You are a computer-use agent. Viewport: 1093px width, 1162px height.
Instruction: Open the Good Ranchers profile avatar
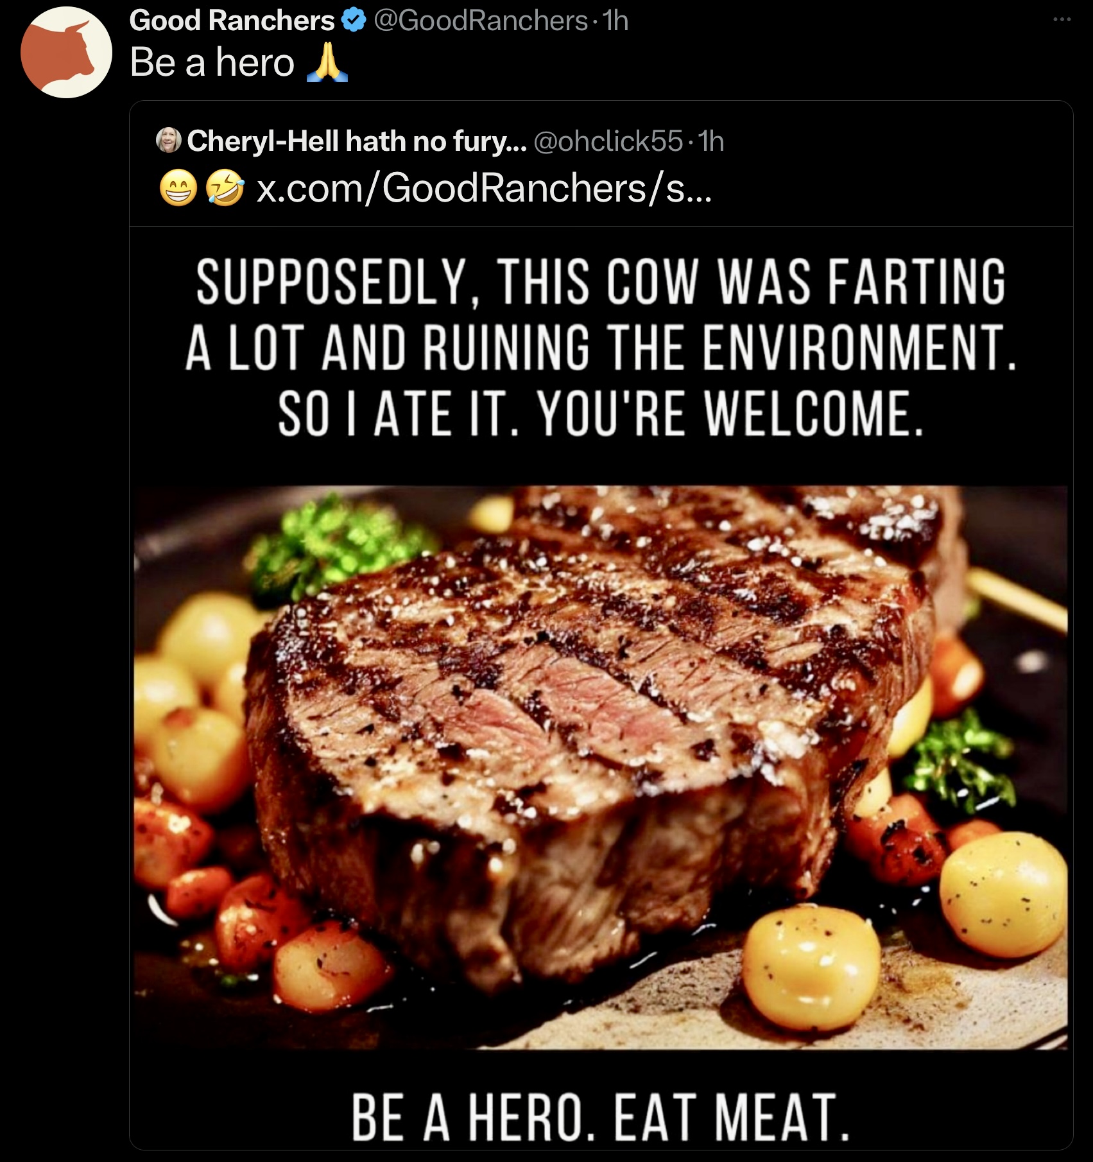click(66, 52)
